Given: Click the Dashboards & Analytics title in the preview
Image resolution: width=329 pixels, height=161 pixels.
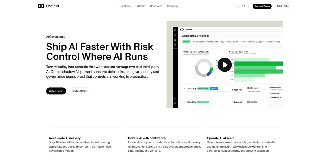Looking at the screenshot, I should 195,36.
